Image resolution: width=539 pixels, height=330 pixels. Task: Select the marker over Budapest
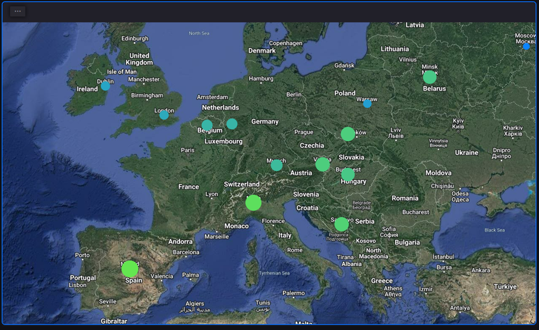tap(348, 174)
